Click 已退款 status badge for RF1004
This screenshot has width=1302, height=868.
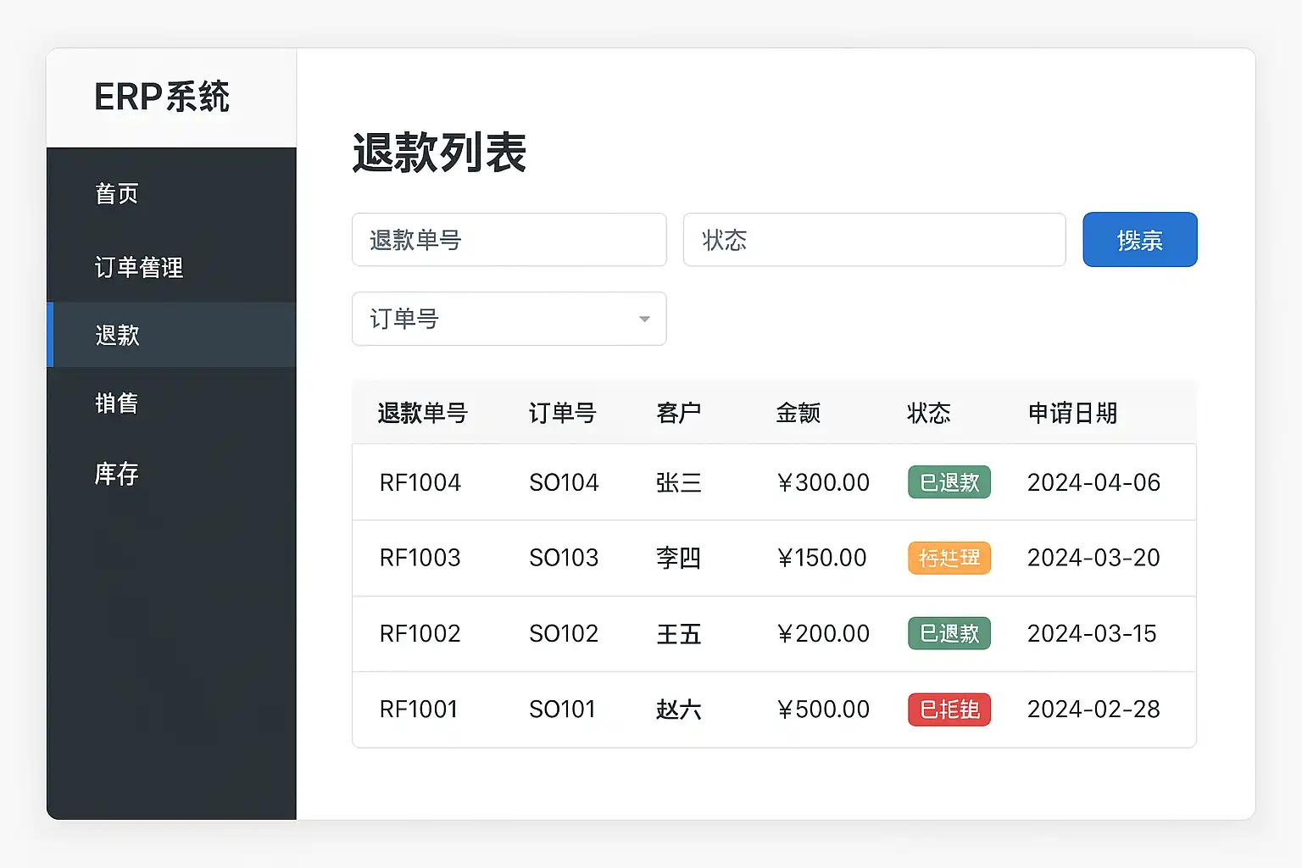(x=949, y=482)
